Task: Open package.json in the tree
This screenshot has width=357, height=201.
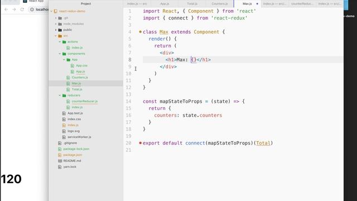Action: pyautogui.click(x=73, y=155)
